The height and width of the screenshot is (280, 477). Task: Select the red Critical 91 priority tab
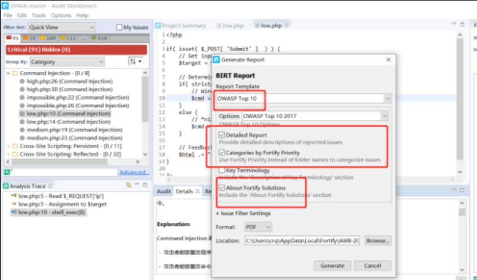(13, 38)
